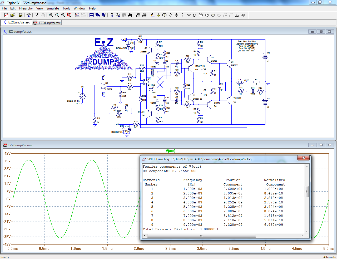Switch to the EZ2dumpVar.asc tab
337x259 pixels.
coord(17,23)
